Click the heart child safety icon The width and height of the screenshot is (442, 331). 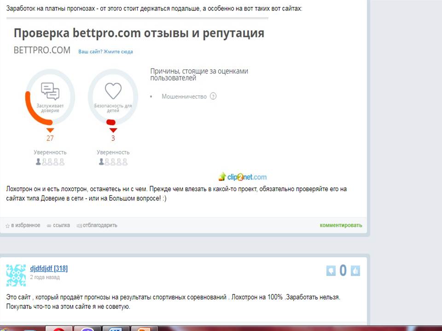point(113,91)
